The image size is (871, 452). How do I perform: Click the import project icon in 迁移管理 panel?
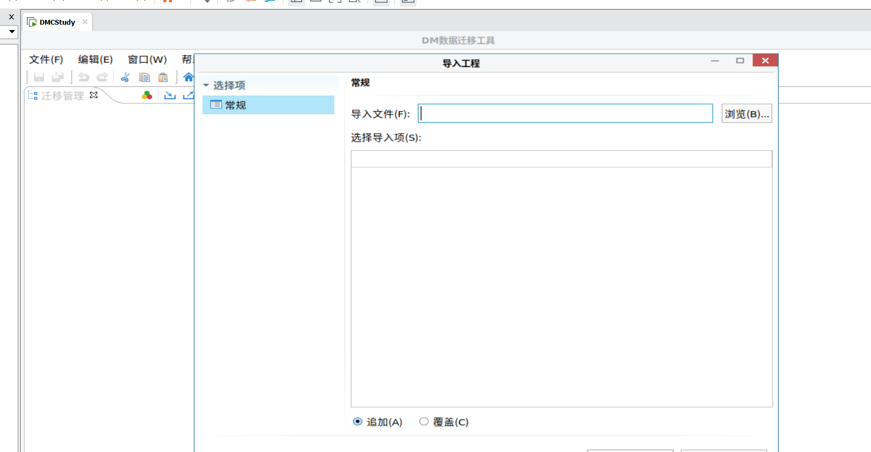[170, 95]
